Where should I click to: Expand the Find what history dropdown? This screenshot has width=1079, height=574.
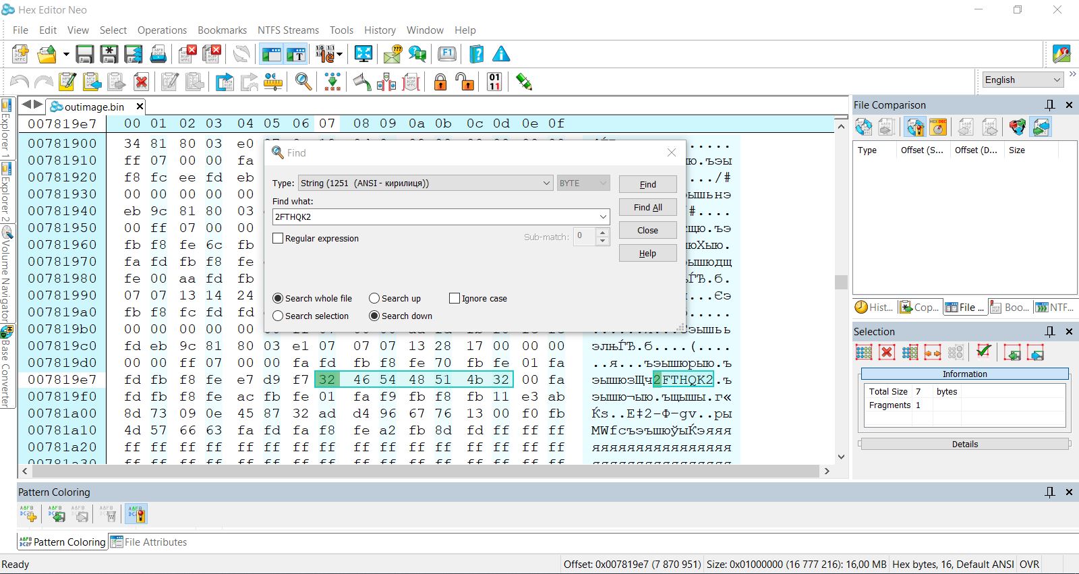[602, 217]
